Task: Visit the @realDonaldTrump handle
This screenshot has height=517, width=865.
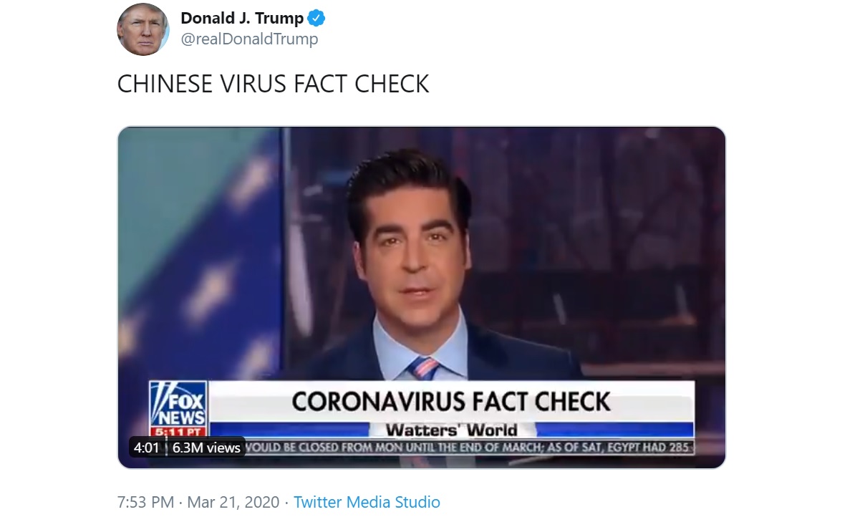Action: 249,39
